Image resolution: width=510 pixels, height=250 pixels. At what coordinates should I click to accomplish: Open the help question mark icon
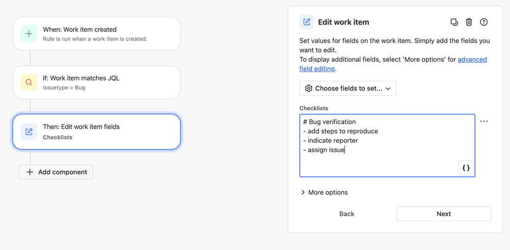click(x=484, y=22)
